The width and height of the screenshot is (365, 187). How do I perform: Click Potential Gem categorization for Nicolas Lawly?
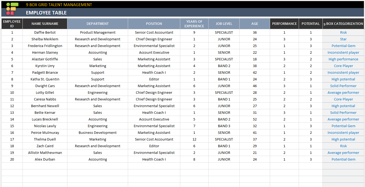click(x=343, y=126)
